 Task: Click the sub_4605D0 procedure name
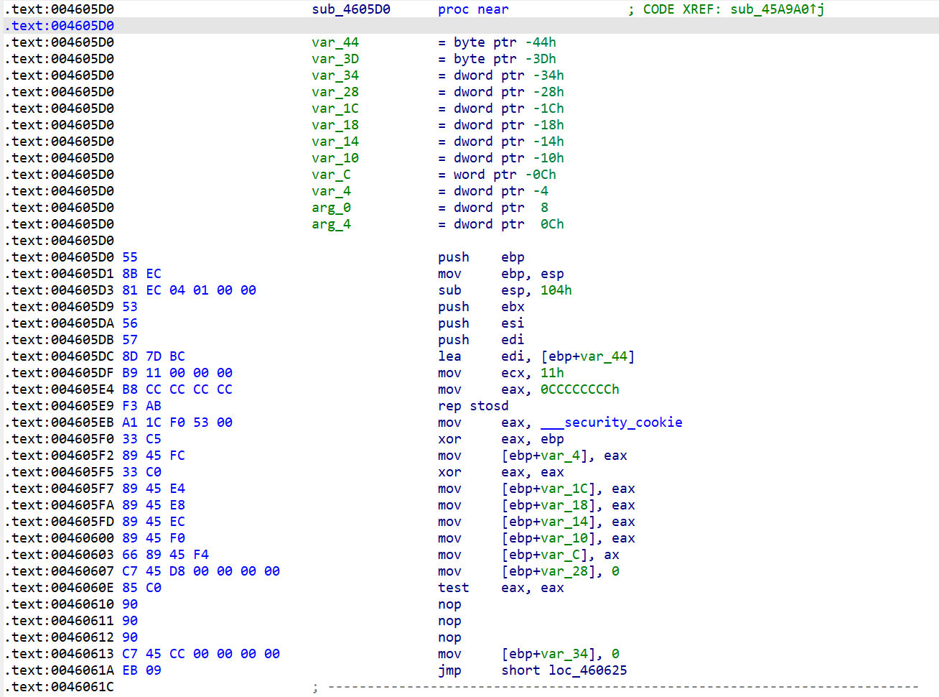pyautogui.click(x=351, y=9)
